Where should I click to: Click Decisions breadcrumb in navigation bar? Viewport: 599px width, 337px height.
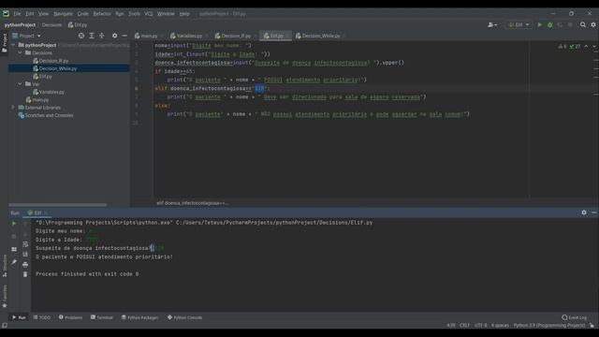(51, 25)
